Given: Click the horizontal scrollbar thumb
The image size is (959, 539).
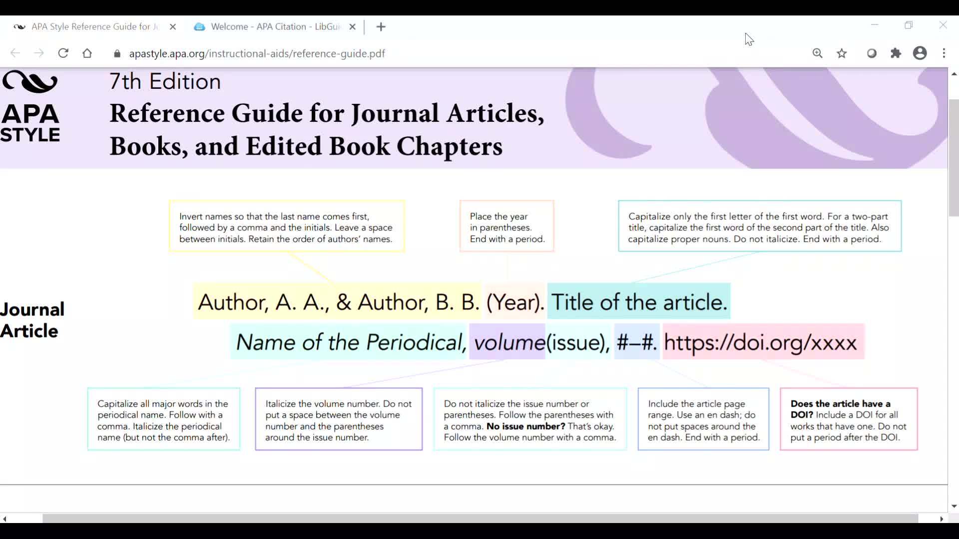Looking at the screenshot, I should tap(480, 519).
